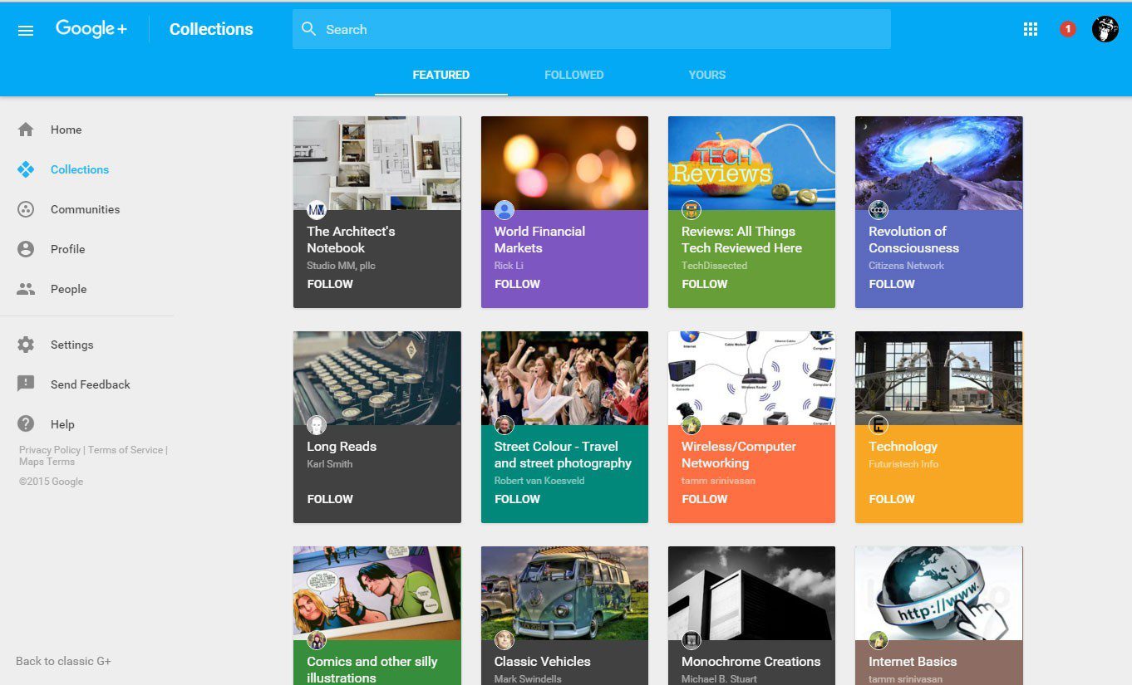Follow The Architect's Notebook collection

coord(330,284)
